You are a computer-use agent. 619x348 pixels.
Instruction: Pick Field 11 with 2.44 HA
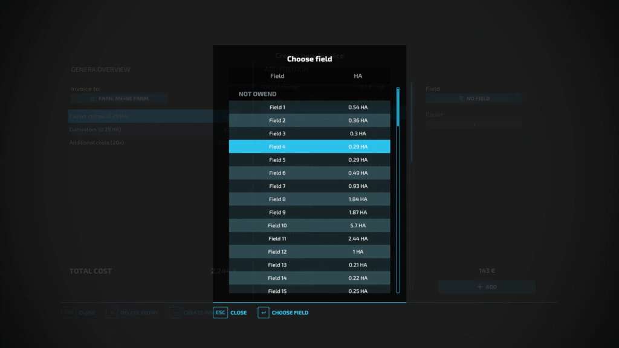click(x=309, y=239)
